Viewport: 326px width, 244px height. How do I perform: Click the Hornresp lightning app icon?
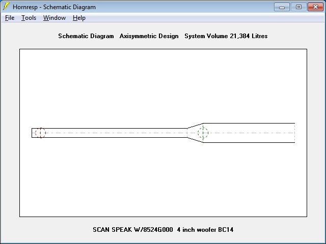6,6
